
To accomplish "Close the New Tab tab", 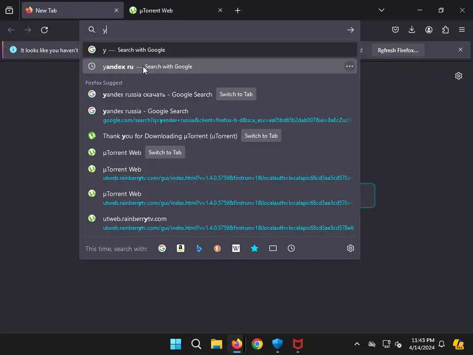I will (116, 10).
